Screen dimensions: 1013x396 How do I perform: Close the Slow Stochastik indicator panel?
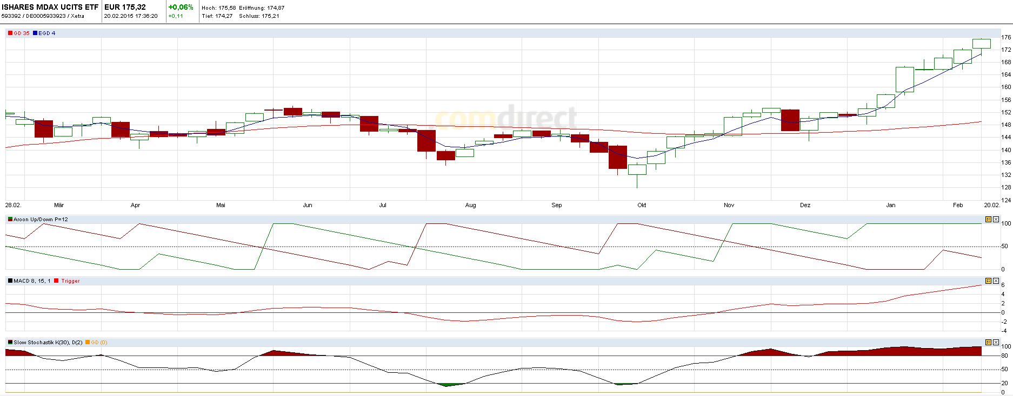click(996, 343)
